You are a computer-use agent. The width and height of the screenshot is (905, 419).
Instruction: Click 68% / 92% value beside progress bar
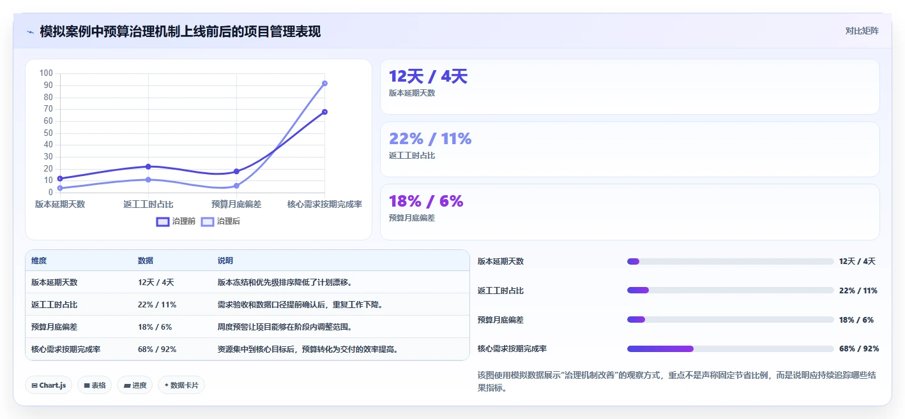pyautogui.click(x=859, y=349)
